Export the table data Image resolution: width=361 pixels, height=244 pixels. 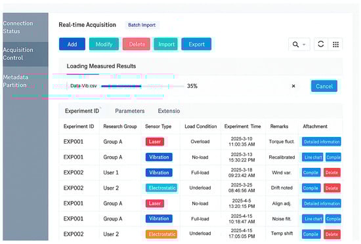pyautogui.click(x=196, y=44)
